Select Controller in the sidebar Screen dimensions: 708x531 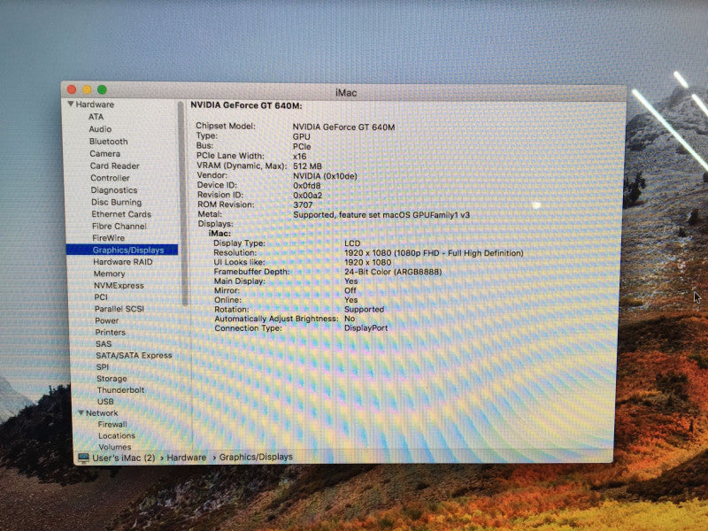tap(110, 178)
